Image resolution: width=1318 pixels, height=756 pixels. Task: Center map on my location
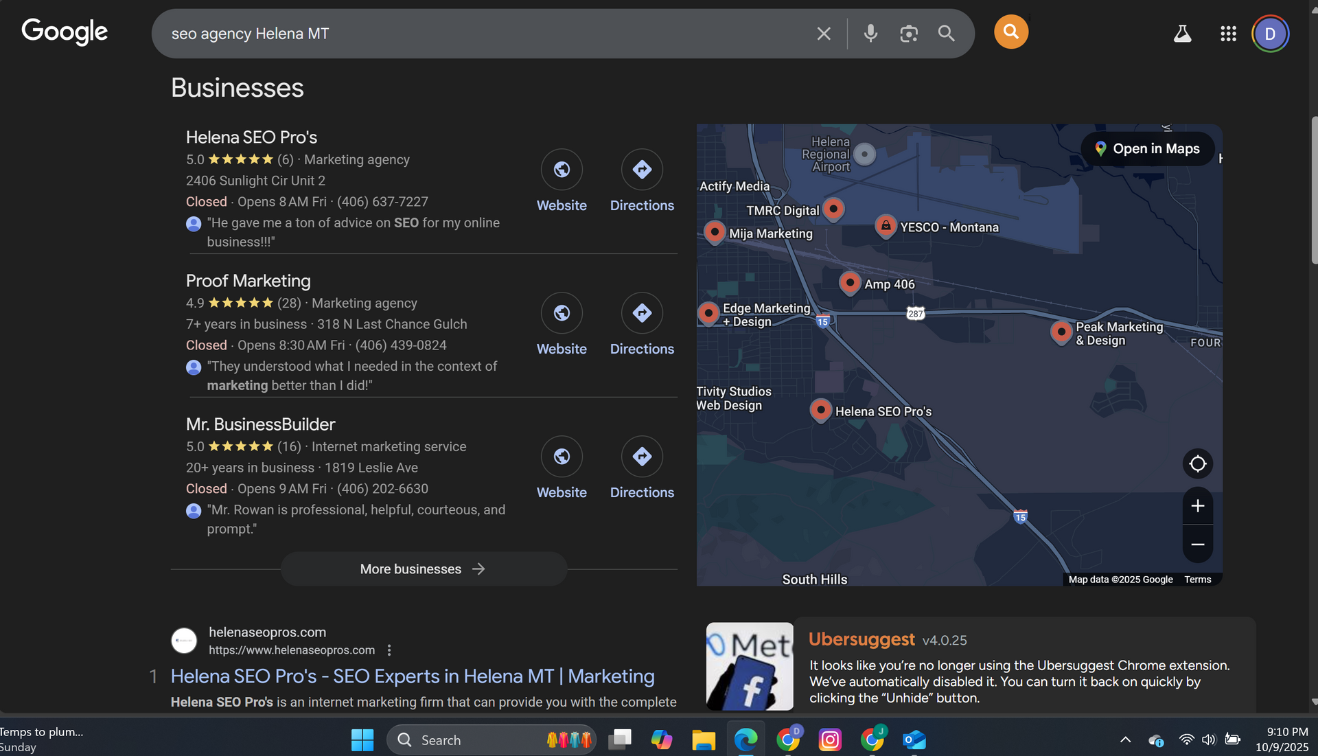point(1197,464)
